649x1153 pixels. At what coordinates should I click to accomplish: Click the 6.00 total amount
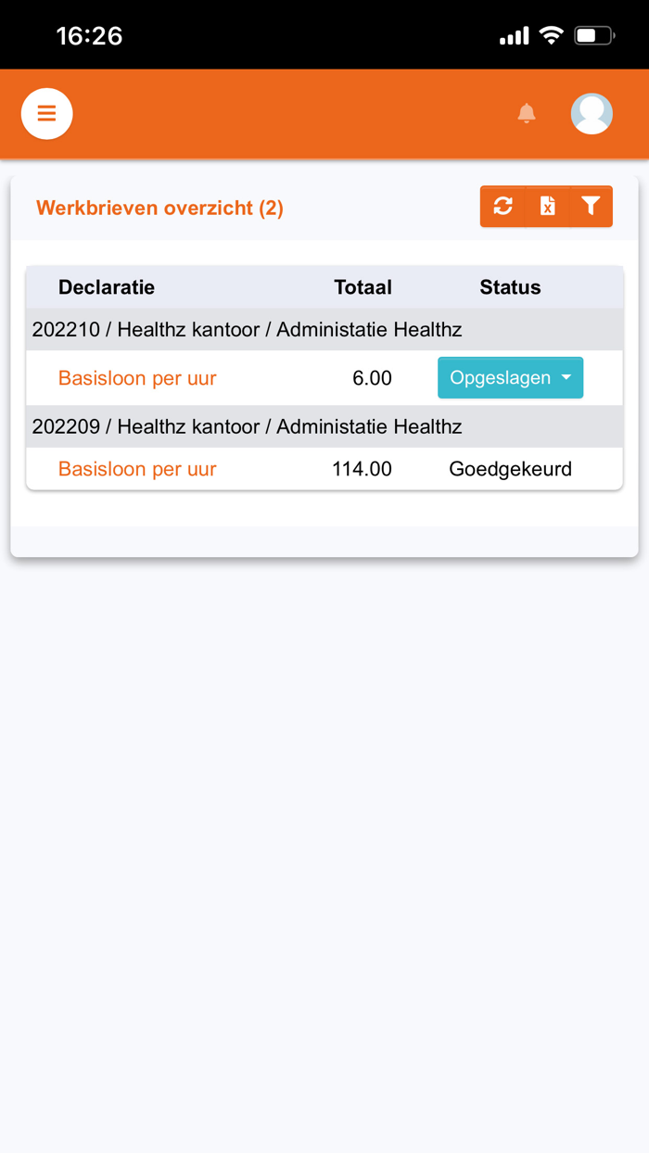click(x=372, y=378)
